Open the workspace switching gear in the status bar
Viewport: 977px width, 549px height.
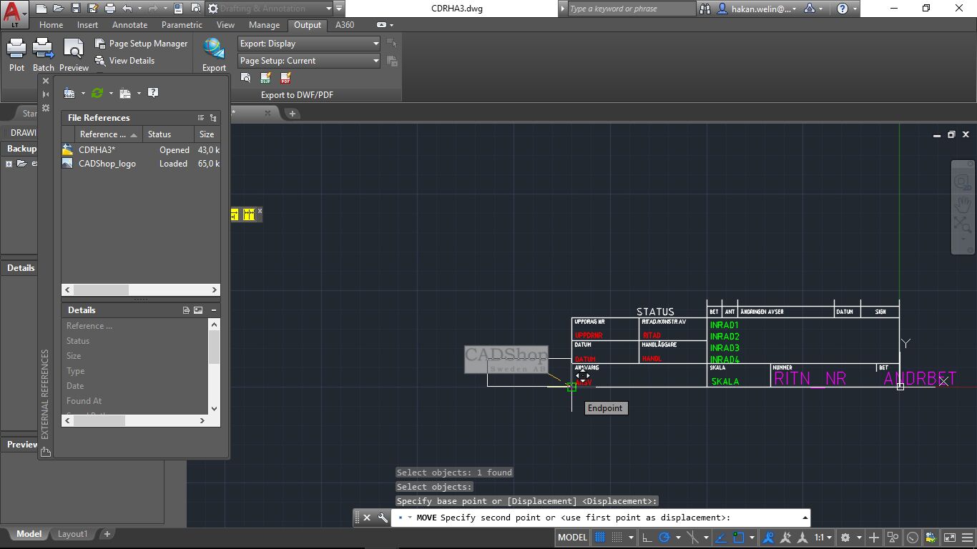(845, 538)
